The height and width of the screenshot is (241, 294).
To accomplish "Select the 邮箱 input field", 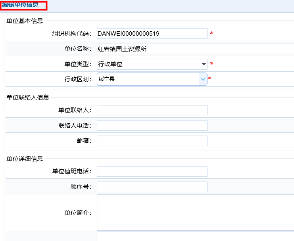I will [152, 141].
